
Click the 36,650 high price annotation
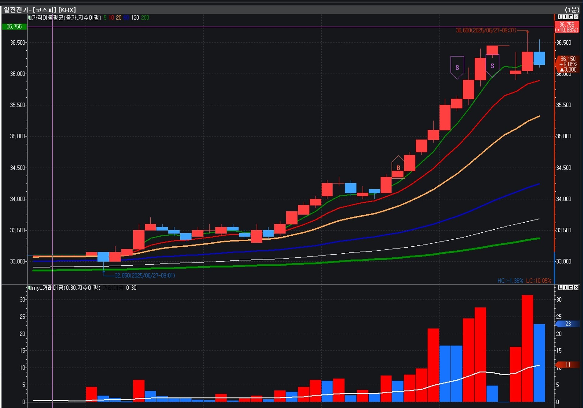pos(486,30)
